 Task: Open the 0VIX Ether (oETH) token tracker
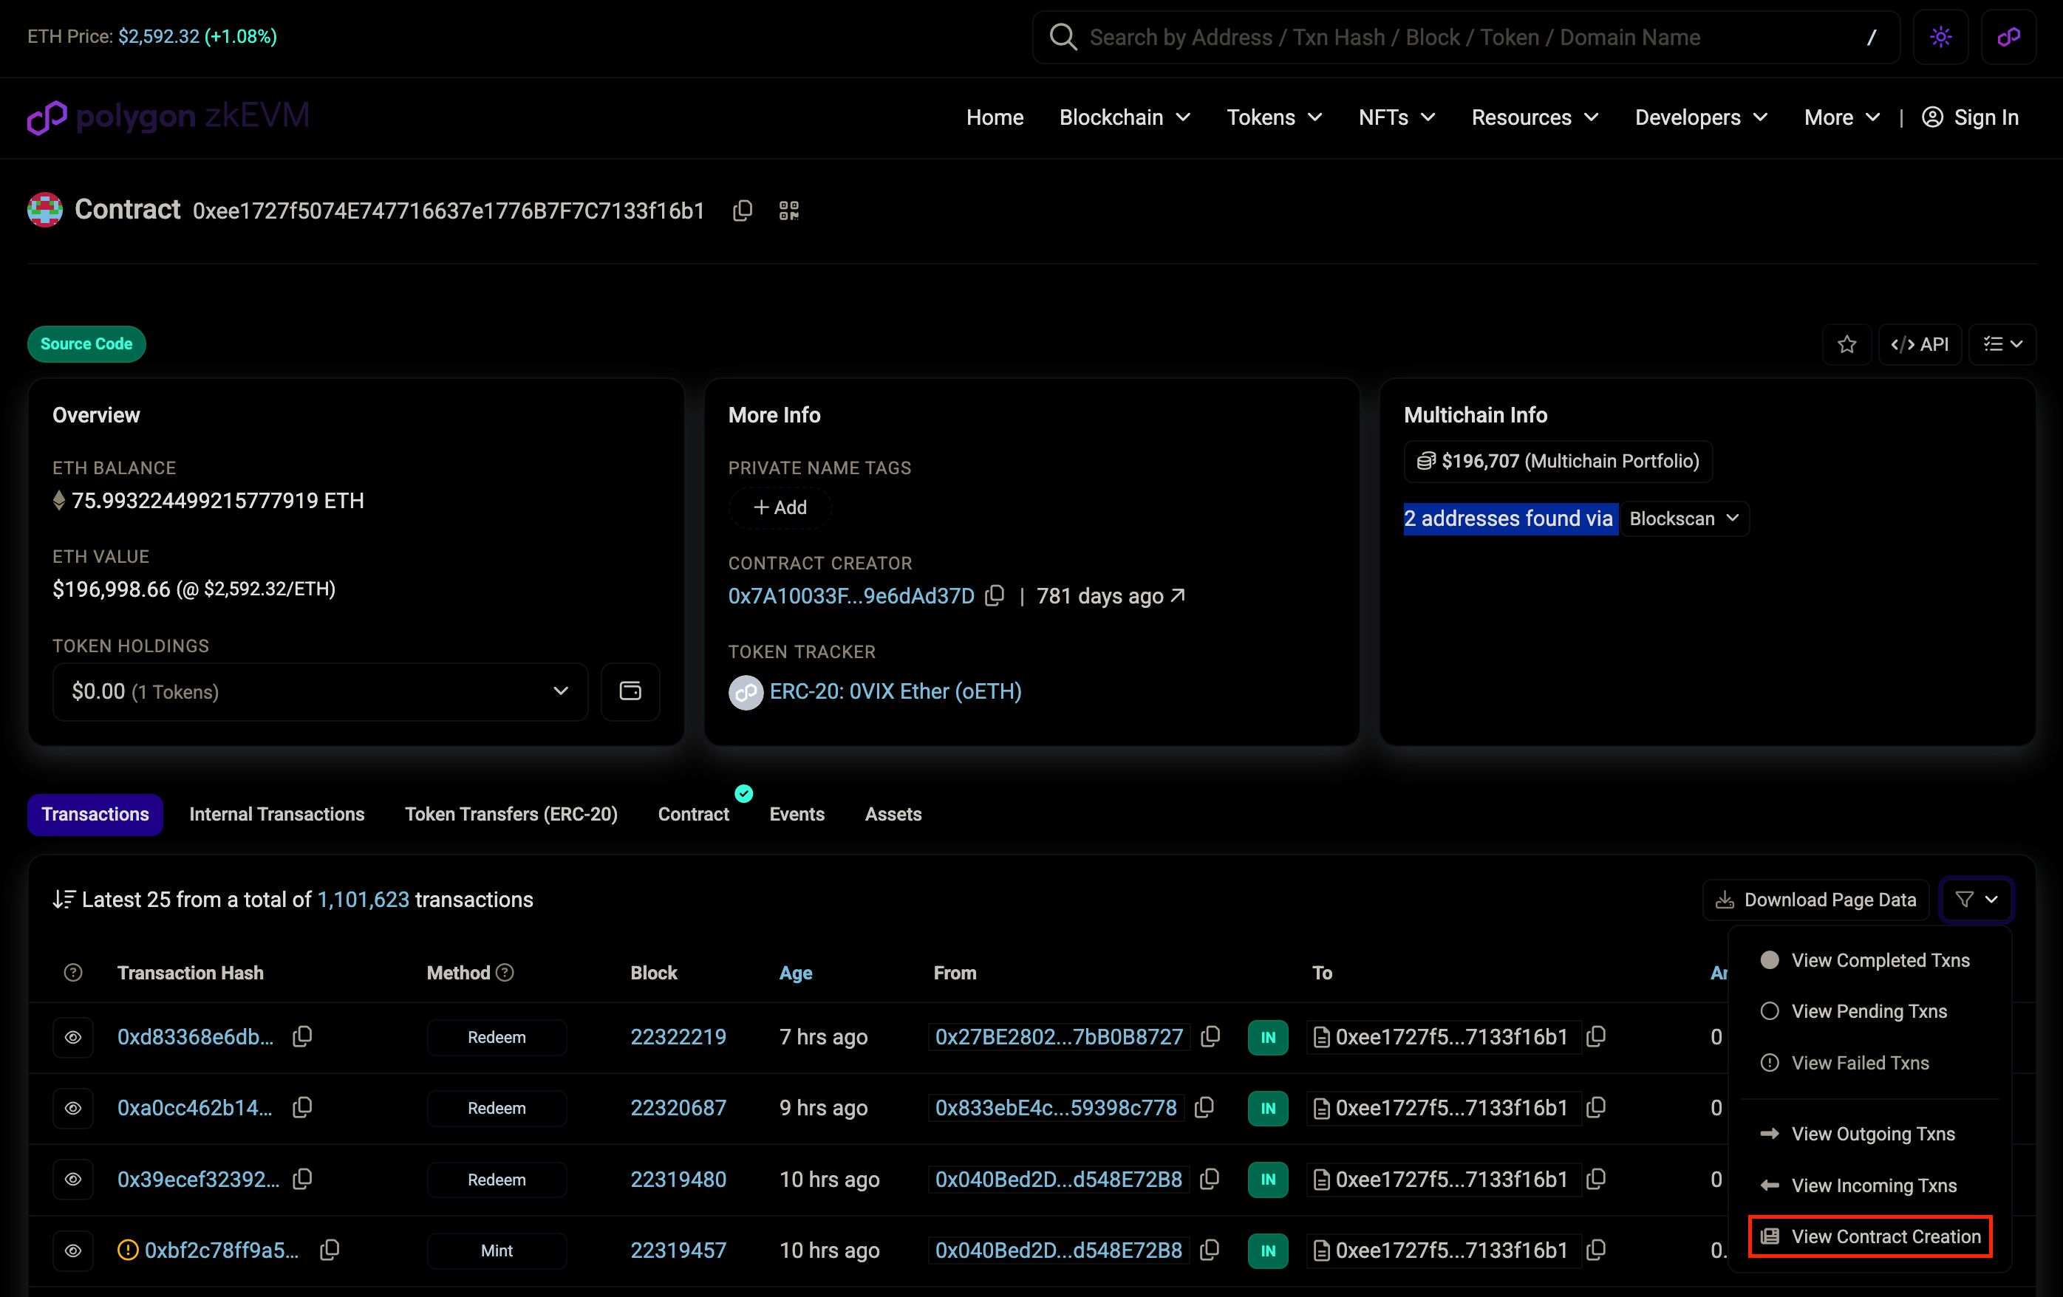[896, 691]
